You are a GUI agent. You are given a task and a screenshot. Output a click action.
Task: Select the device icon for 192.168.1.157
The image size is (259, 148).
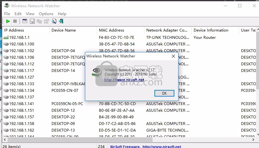(6, 117)
